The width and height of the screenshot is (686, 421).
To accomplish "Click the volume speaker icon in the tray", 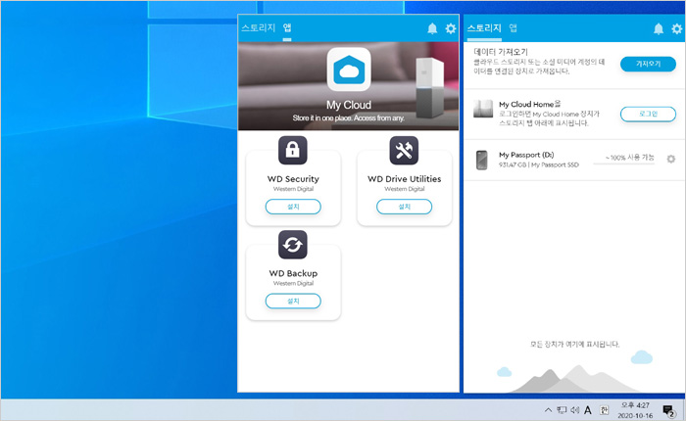I will 575,410.
